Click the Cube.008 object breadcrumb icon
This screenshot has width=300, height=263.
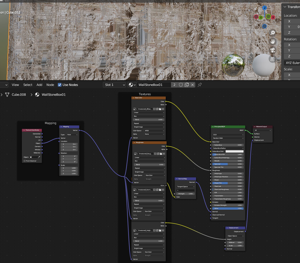click(7, 95)
